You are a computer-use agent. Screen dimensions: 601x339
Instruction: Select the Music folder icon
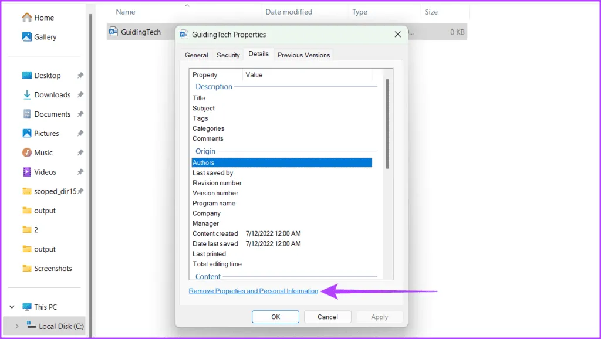tap(27, 153)
